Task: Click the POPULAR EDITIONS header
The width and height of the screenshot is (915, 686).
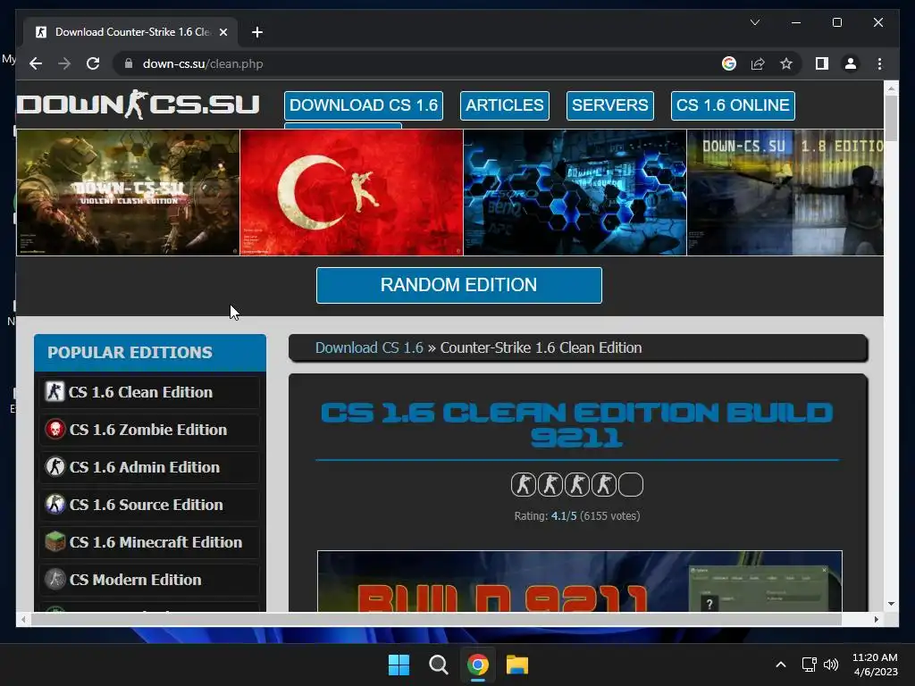Action: [x=150, y=352]
